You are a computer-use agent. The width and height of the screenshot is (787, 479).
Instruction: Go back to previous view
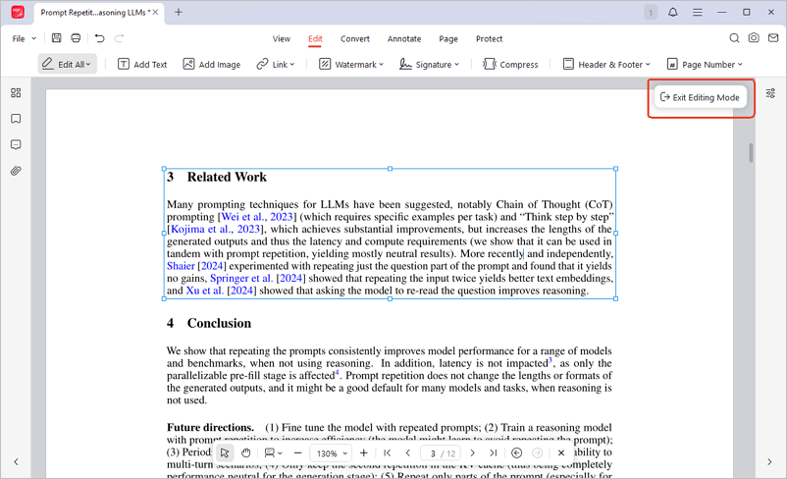(x=516, y=452)
